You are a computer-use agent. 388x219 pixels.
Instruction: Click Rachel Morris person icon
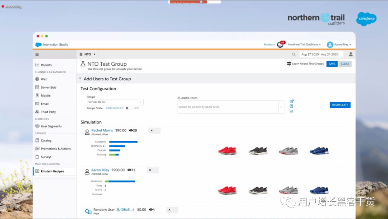pyautogui.click(x=87, y=132)
